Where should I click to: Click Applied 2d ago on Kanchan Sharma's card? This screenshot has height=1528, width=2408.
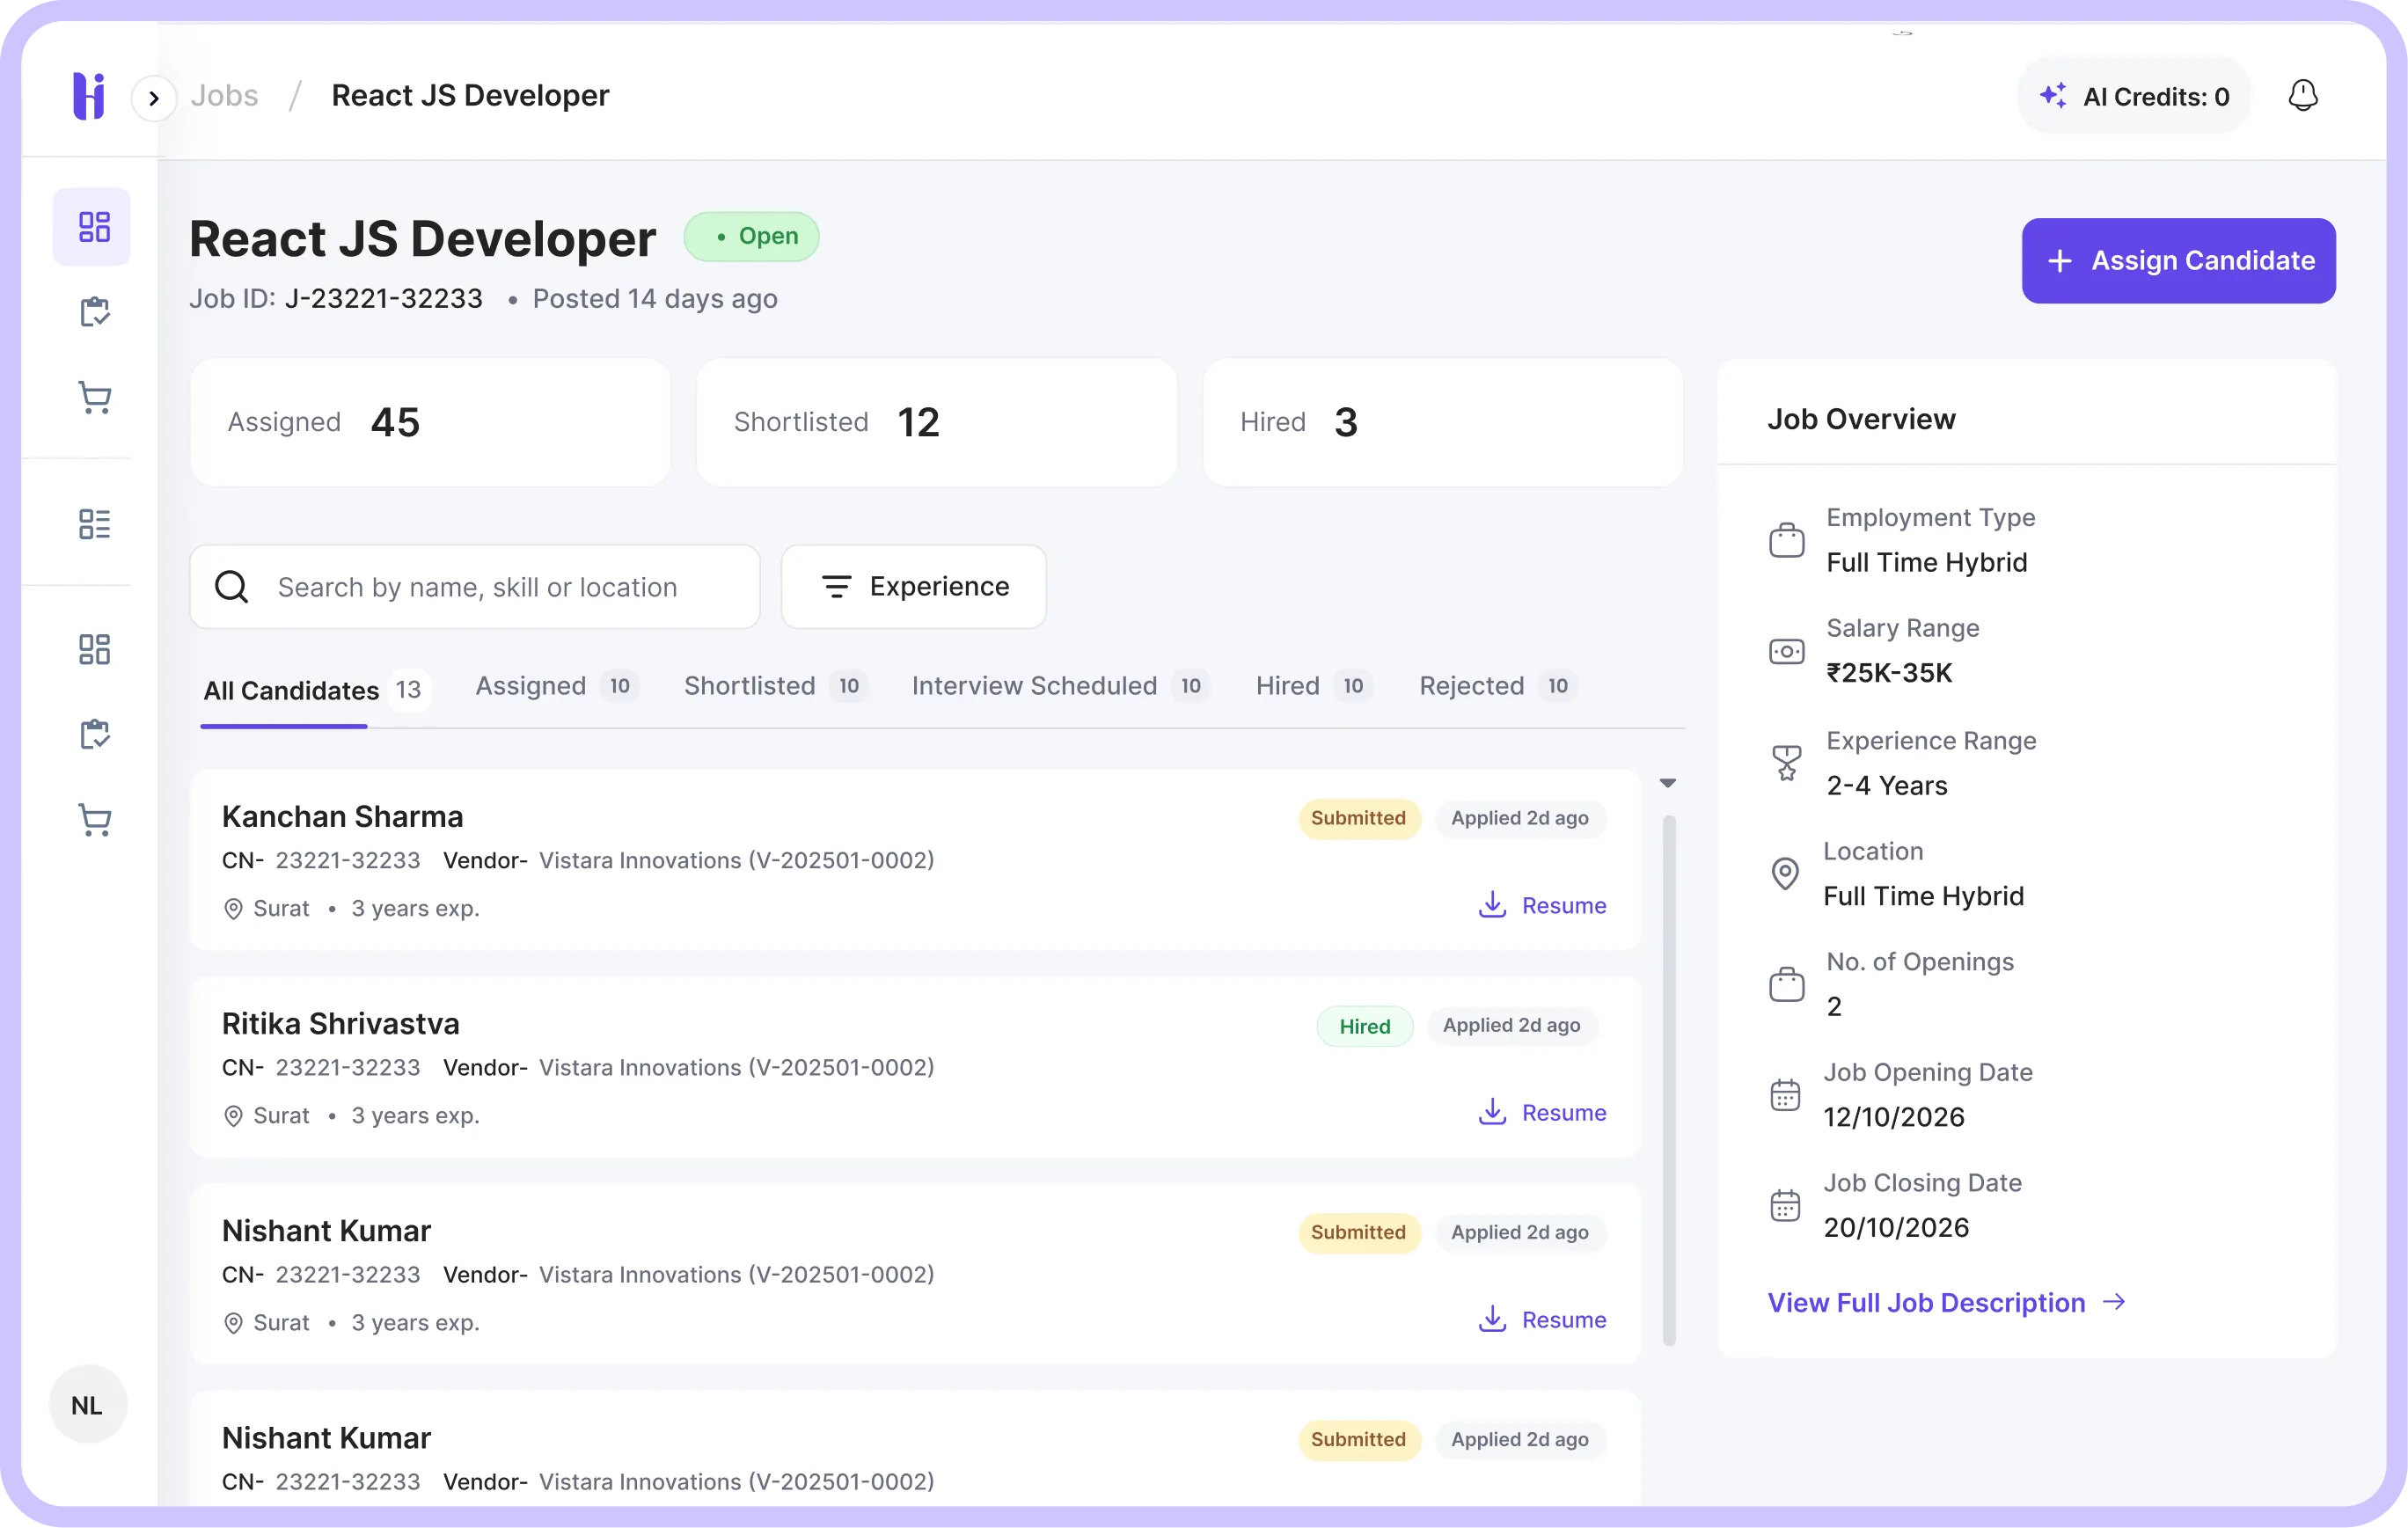click(x=1519, y=818)
